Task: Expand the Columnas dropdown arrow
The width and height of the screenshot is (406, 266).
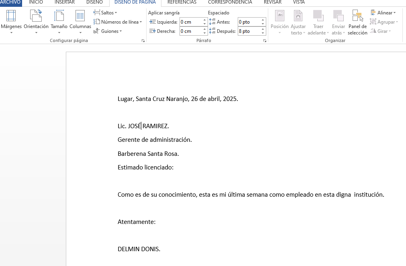Action: pos(80,33)
